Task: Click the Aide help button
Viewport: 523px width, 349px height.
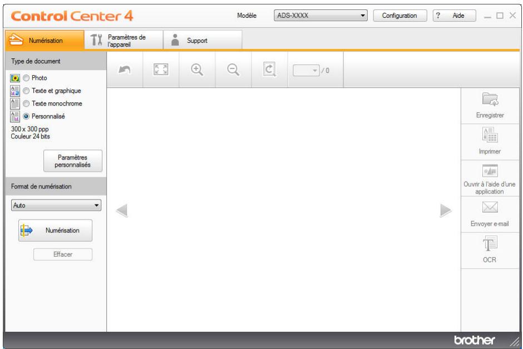Action: (455, 16)
